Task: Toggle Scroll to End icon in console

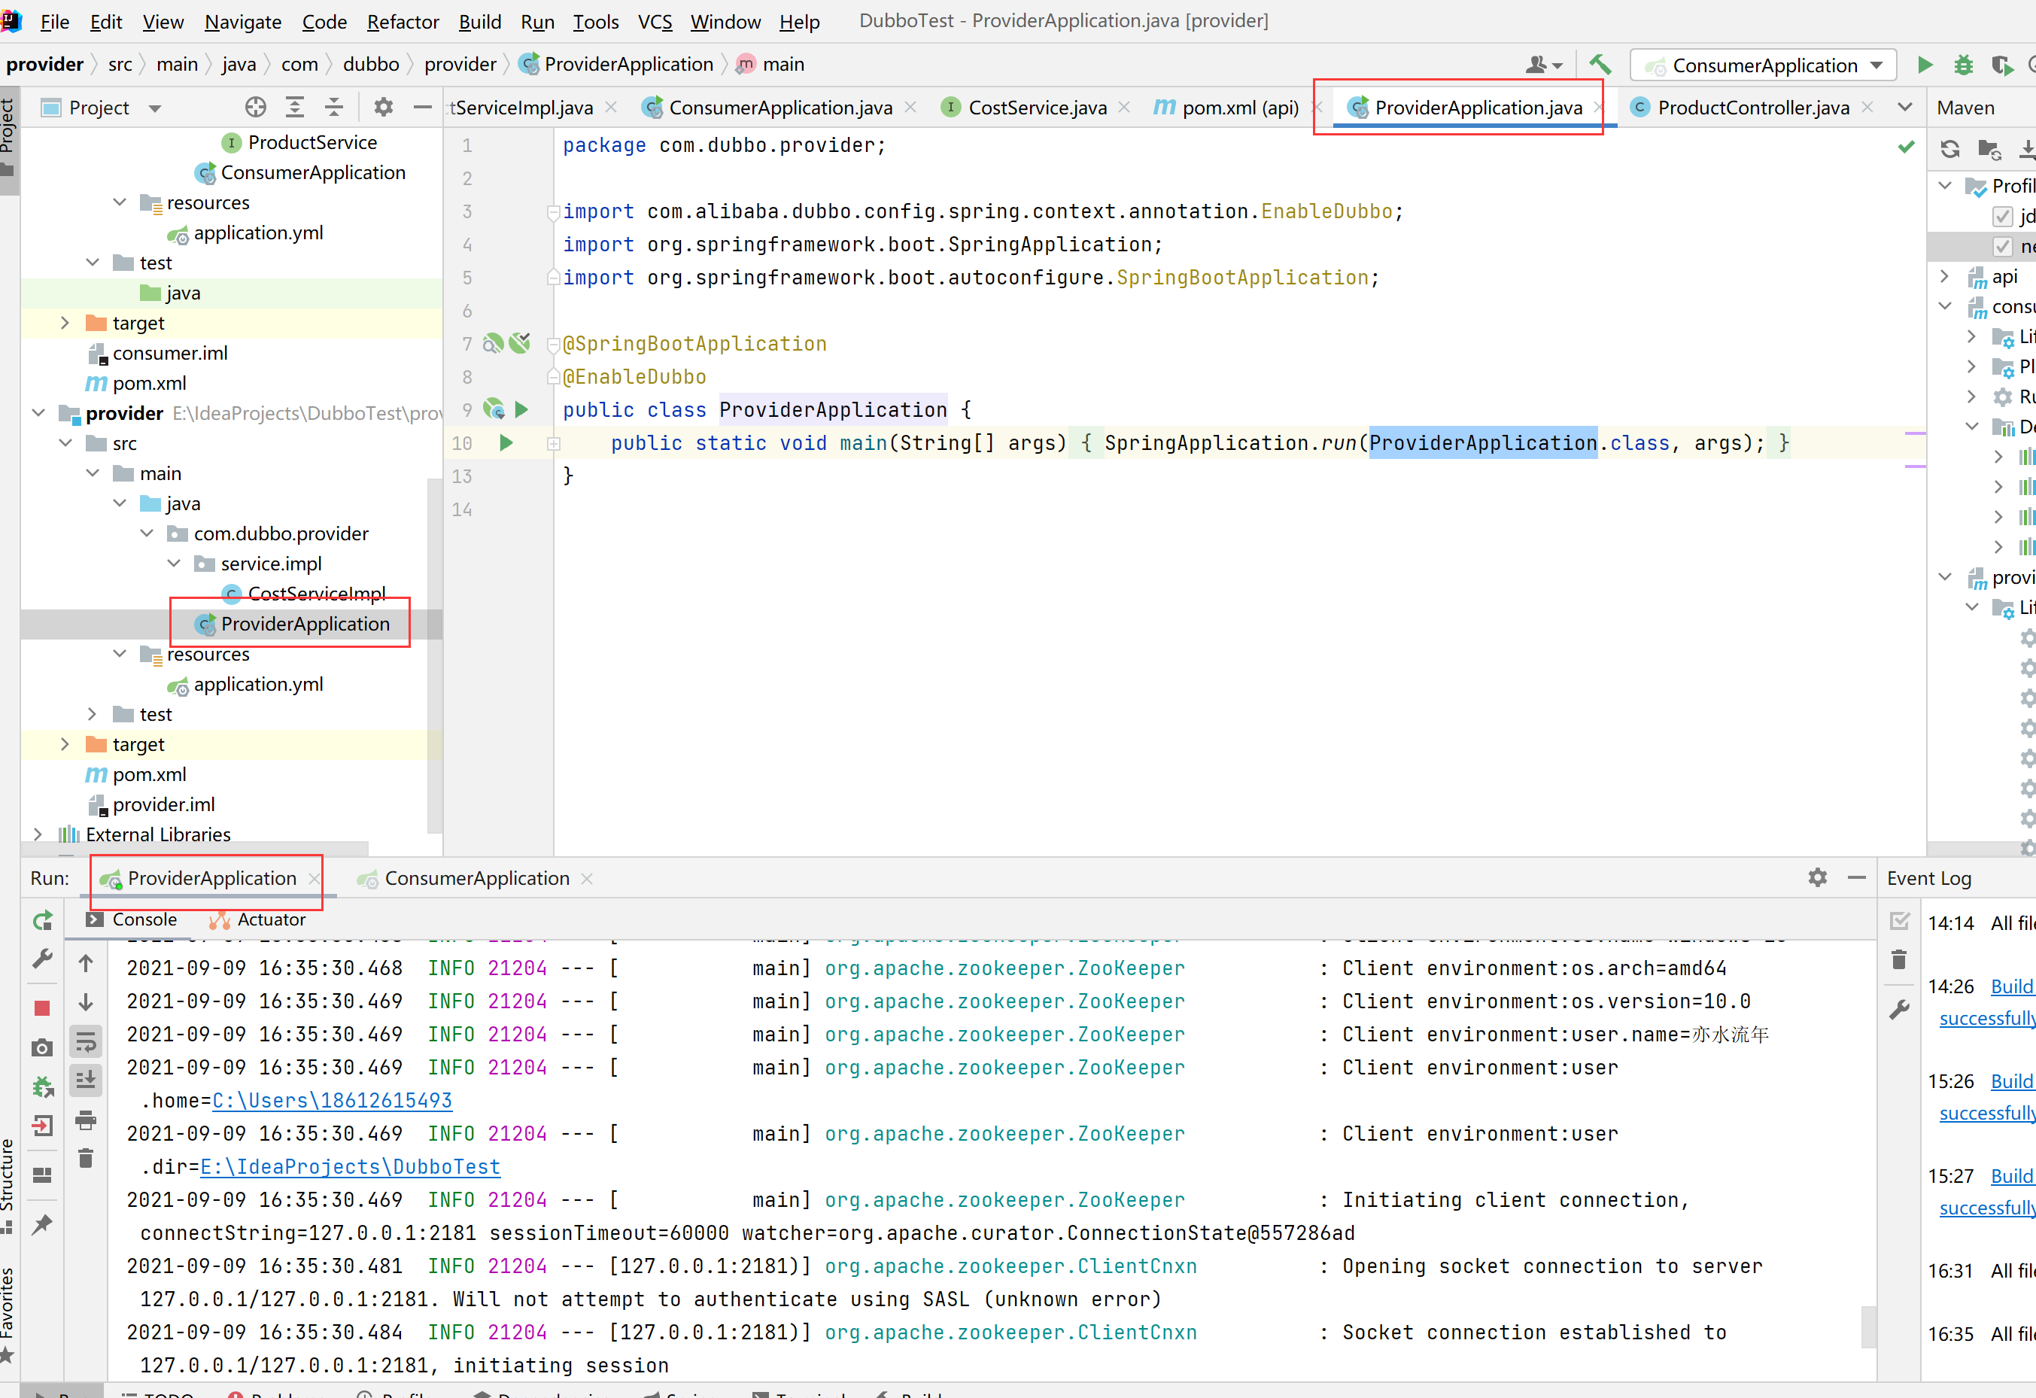Action: 86,1080
